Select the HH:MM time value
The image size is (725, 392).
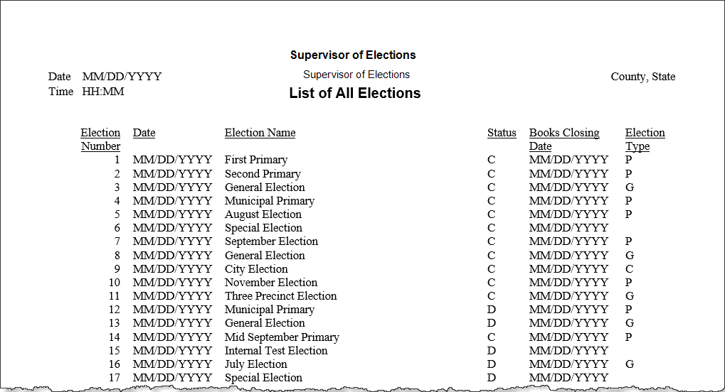[103, 92]
